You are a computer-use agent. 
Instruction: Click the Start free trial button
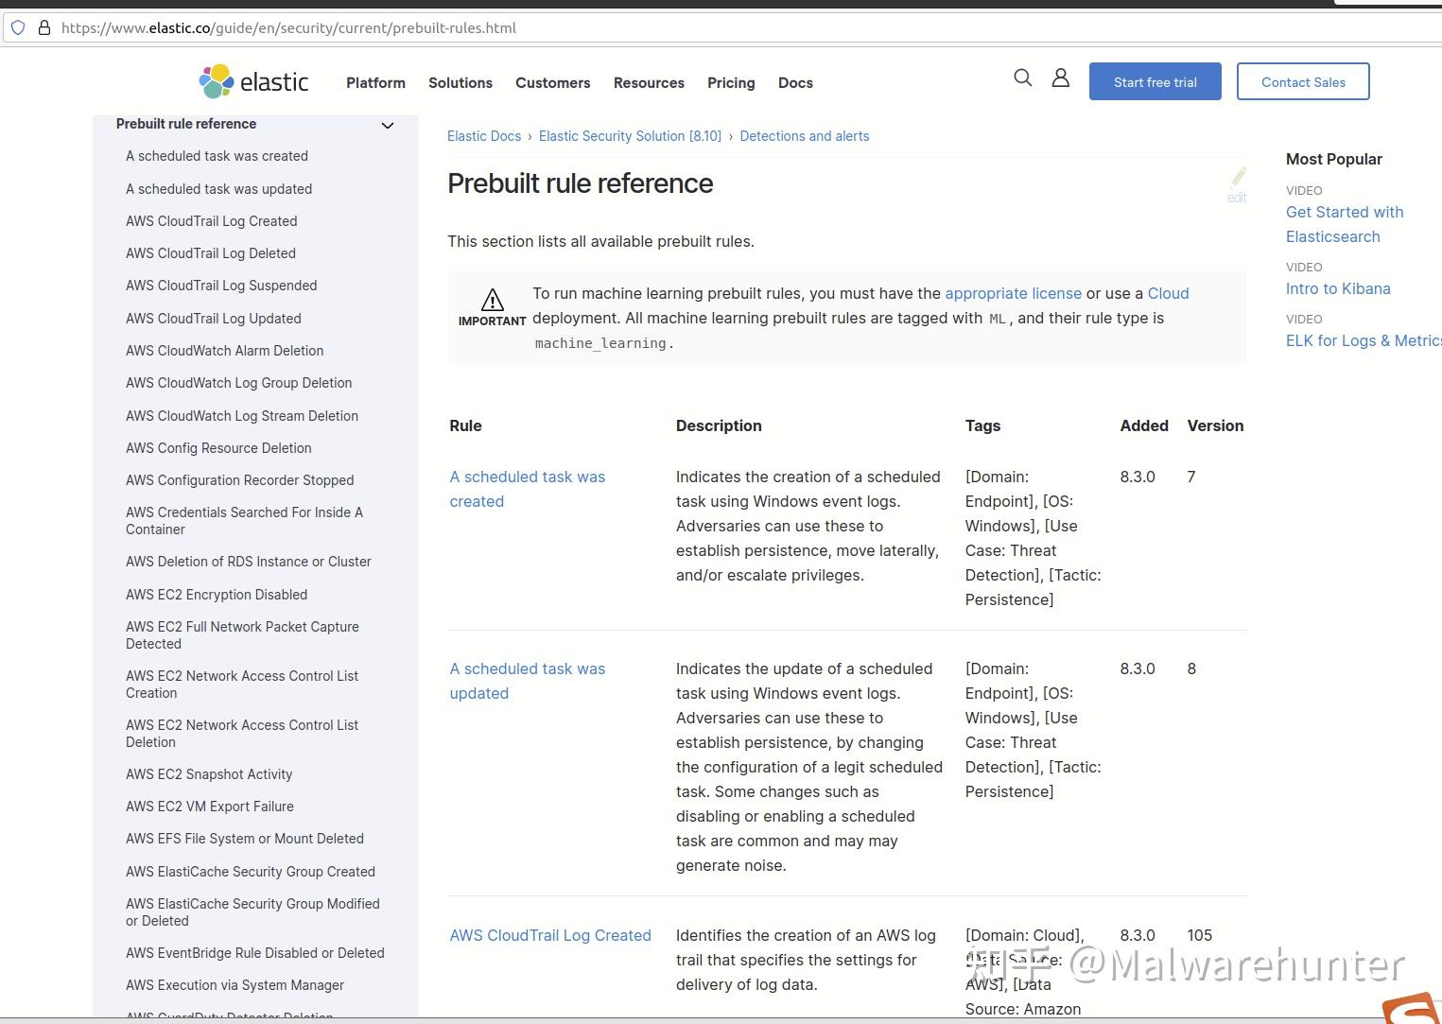tap(1155, 81)
